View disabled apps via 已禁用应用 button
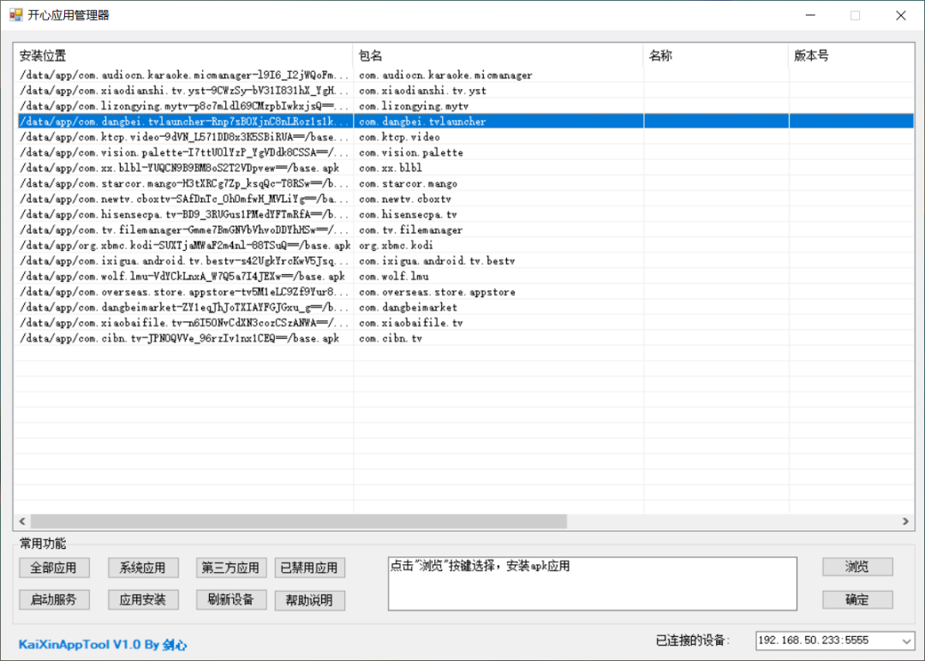The width and height of the screenshot is (925, 661). 310,568
